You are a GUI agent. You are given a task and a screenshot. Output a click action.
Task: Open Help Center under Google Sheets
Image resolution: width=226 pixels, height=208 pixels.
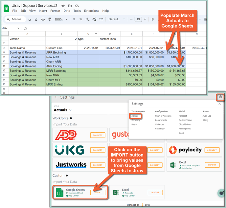pyautogui.click(x=73, y=196)
